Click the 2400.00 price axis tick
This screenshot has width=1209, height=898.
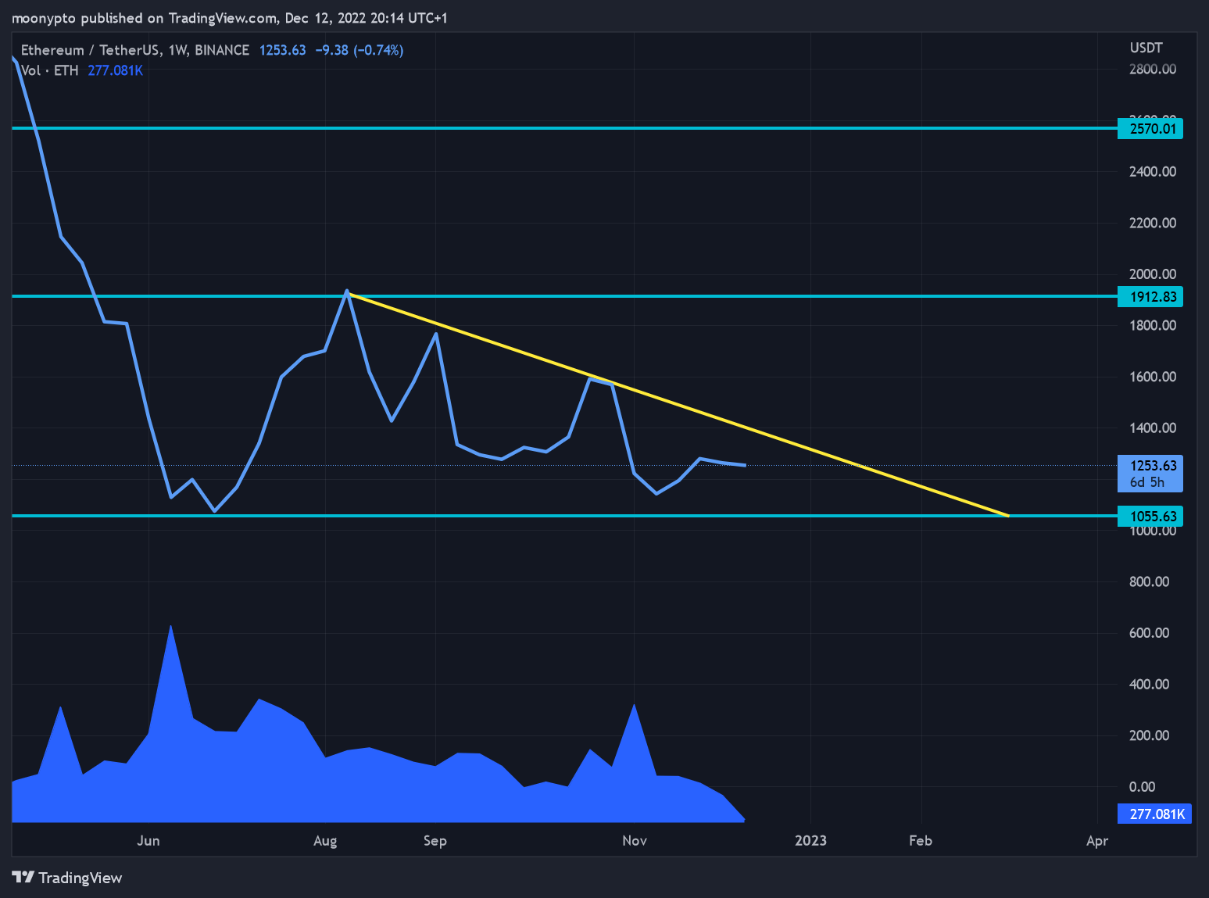click(x=1153, y=171)
